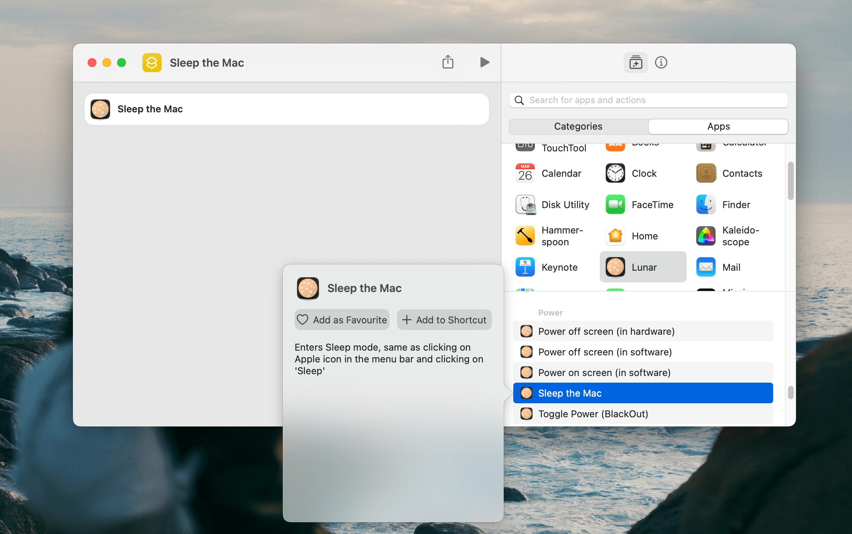Select the Kaleidoscope app

(x=733, y=236)
